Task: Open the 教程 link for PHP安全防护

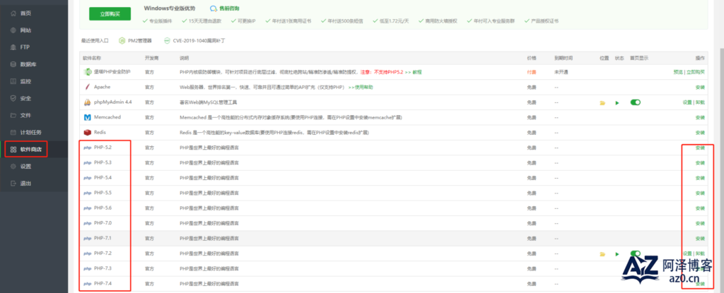Action: click(417, 72)
